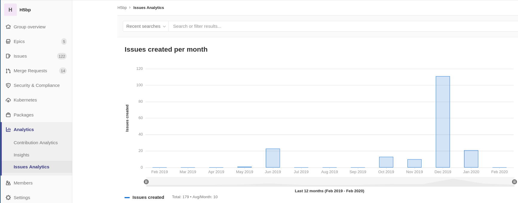Image resolution: width=518 pixels, height=203 pixels.
Task: Toggle the Issues created legend series
Action: [145, 197]
